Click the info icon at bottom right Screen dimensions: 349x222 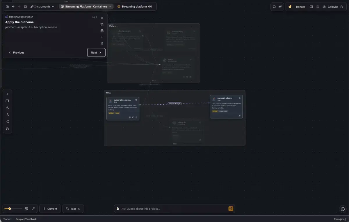[x=343, y=209]
